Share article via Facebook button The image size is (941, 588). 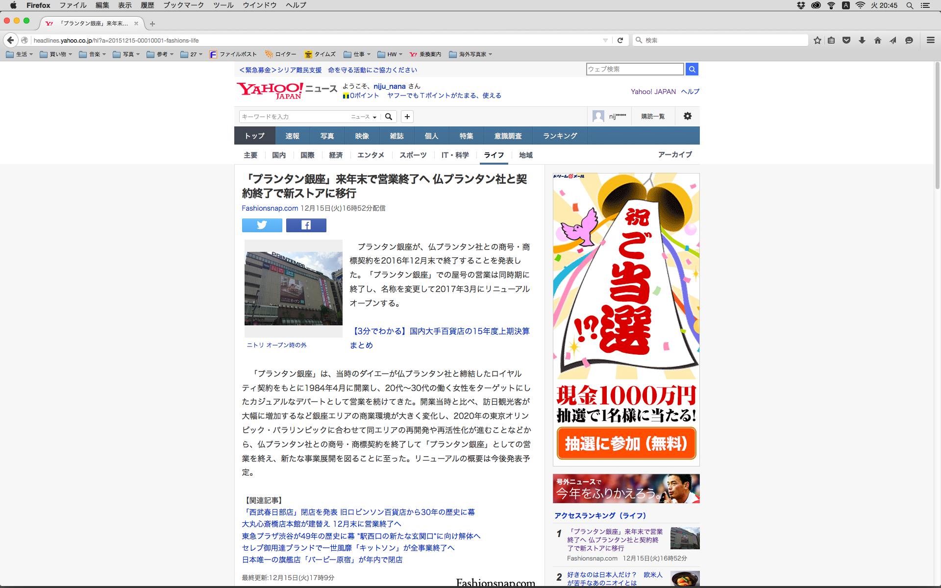point(306,225)
